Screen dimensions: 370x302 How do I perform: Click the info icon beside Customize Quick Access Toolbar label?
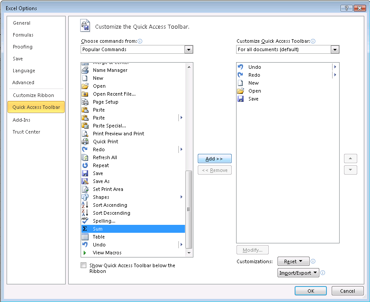point(313,41)
